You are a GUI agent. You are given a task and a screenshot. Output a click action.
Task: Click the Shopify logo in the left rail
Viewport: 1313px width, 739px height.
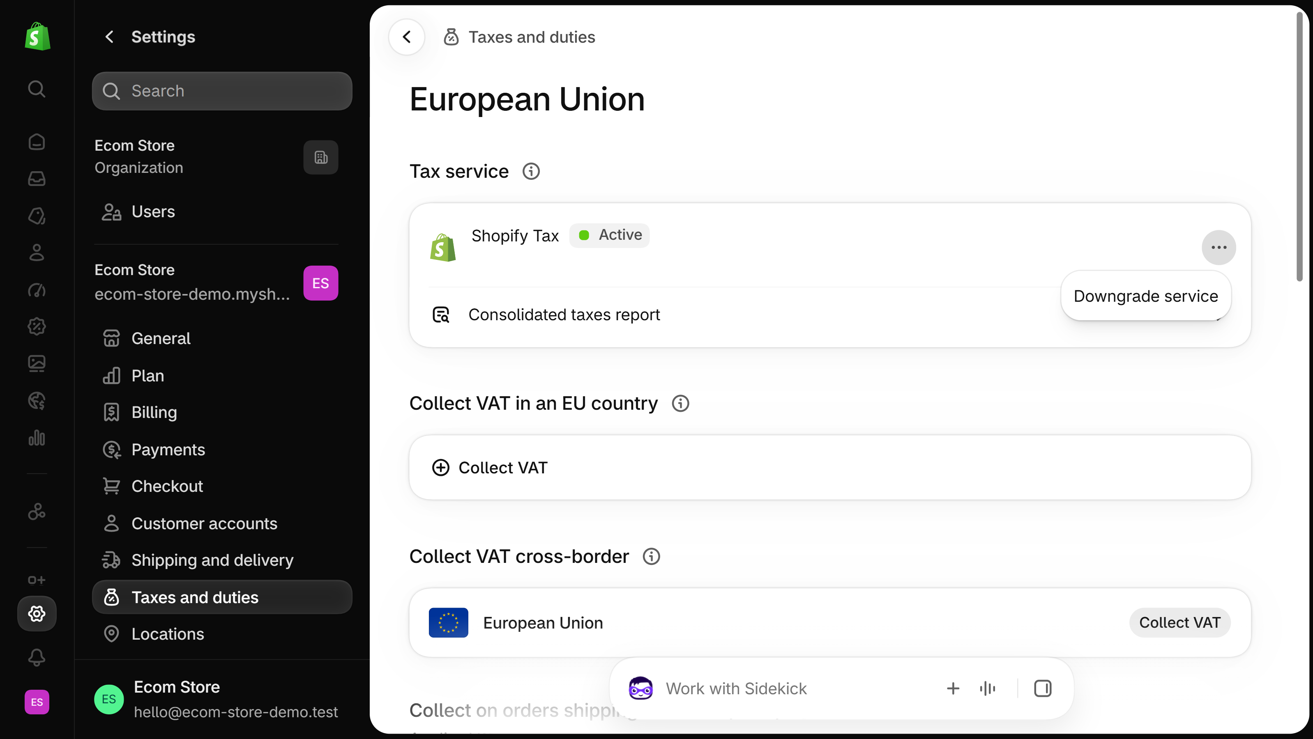tap(37, 37)
